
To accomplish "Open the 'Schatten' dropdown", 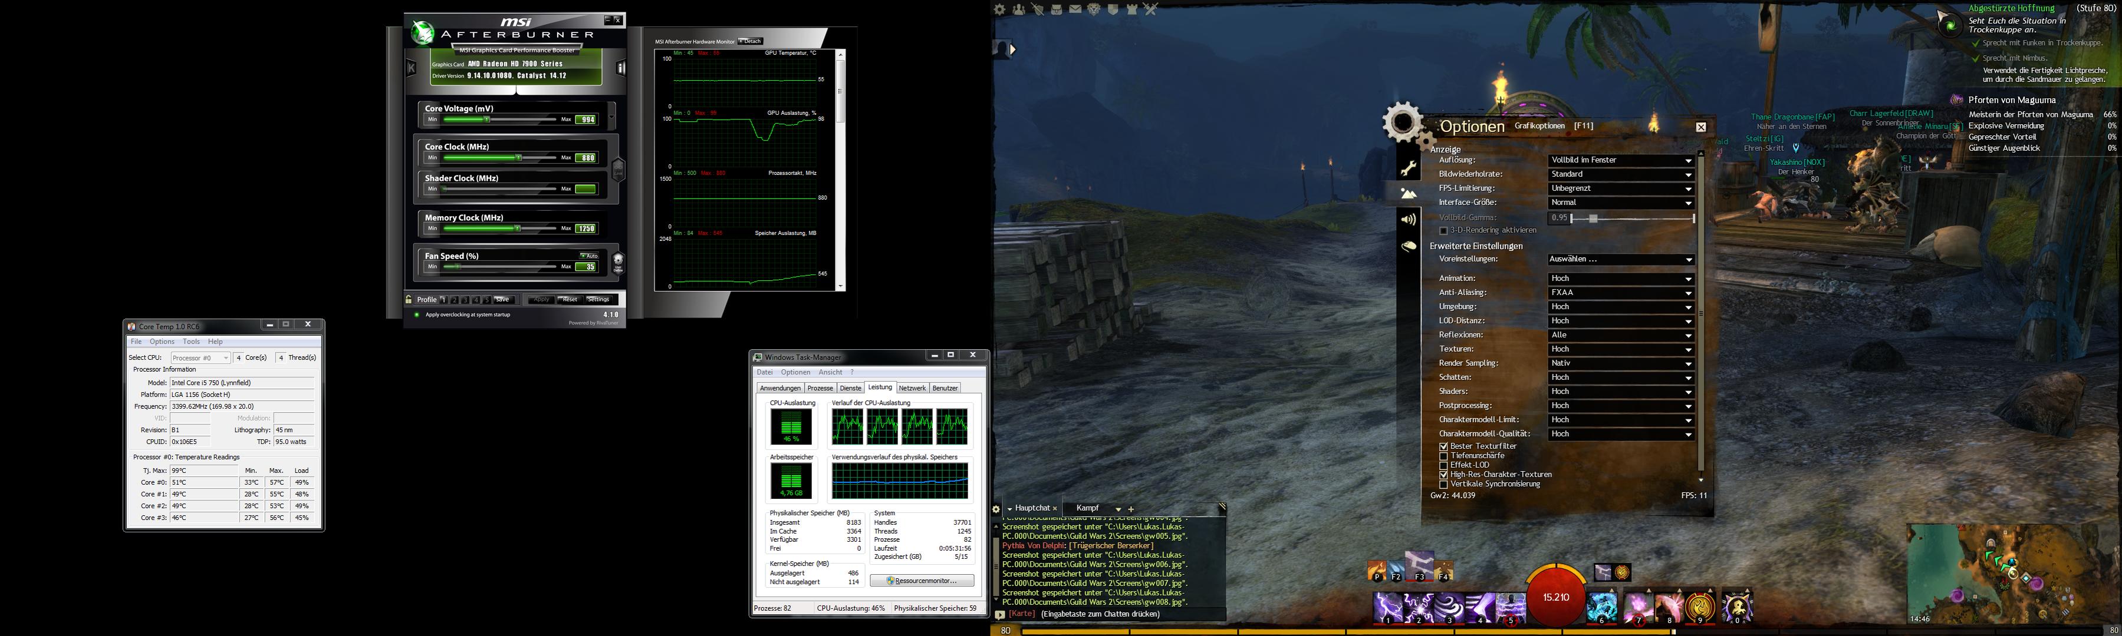I will 1620,377.
